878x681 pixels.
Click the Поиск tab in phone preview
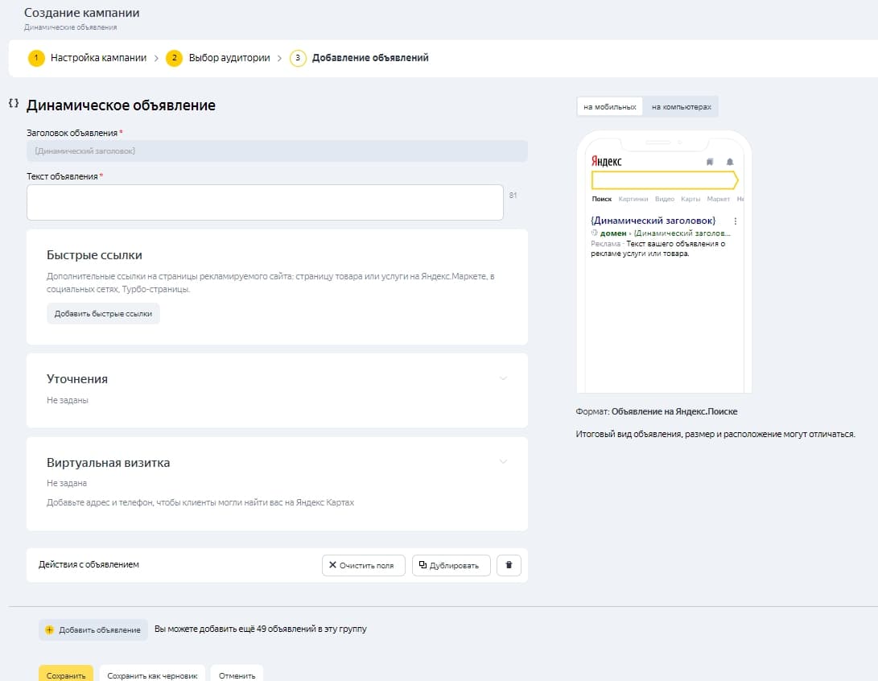tap(601, 199)
